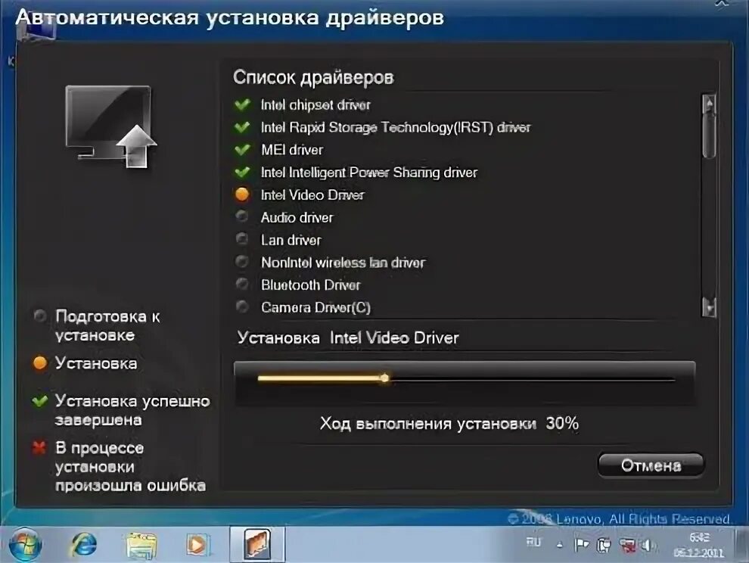The image size is (749, 563).
Task: Click the Action Center flag tray icon
Action: tap(581, 545)
